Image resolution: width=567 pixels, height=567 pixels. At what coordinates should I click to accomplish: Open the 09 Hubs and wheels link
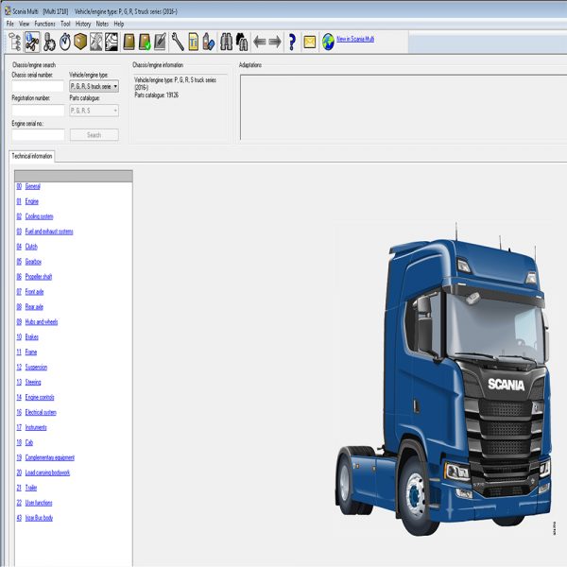37,322
